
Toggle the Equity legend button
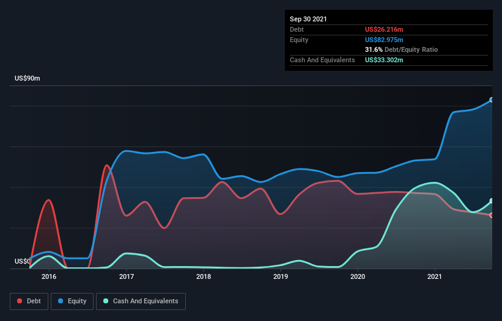pyautogui.click(x=72, y=301)
